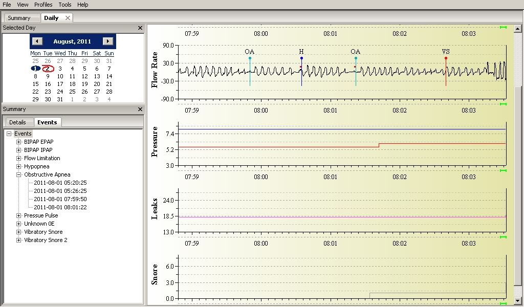Go to previous month in calendar

37,41
